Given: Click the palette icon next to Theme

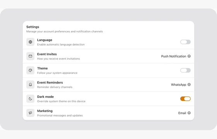Looking at the screenshot, I should coord(31,70).
